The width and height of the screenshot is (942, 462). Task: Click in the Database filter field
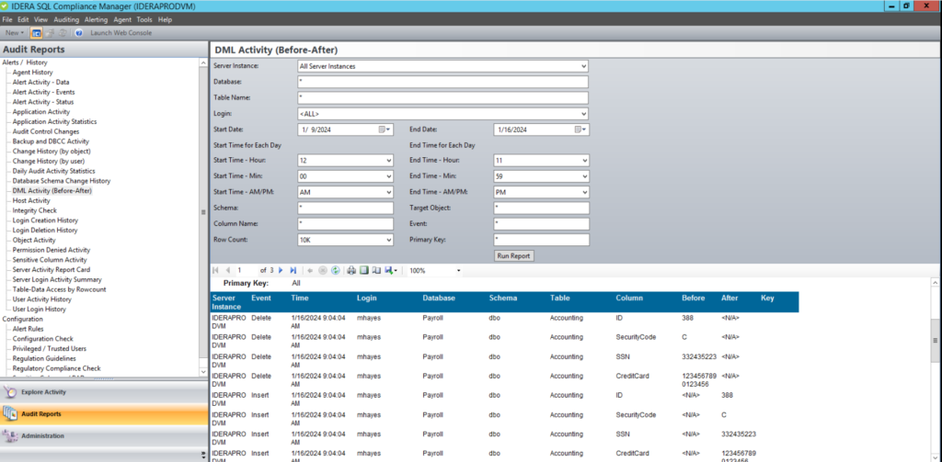click(x=442, y=82)
